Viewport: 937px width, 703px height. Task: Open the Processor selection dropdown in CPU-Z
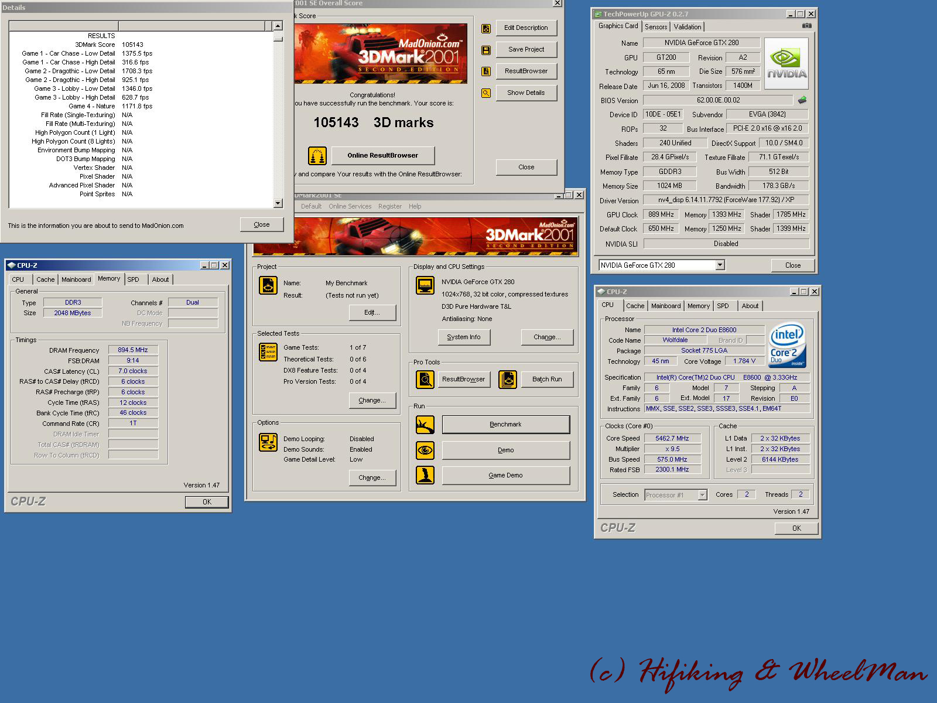point(702,496)
